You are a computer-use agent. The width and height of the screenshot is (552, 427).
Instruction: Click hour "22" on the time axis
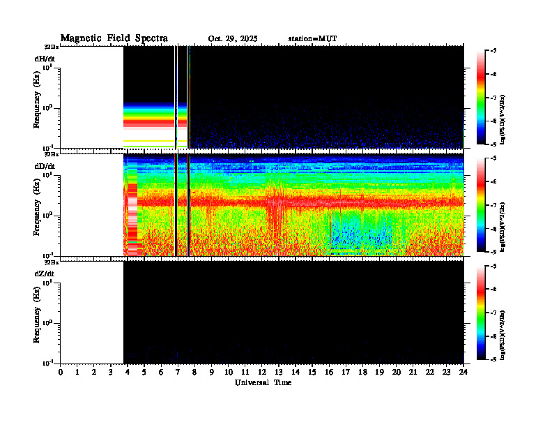(430, 372)
